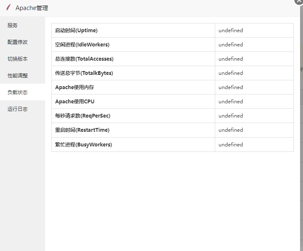This screenshot has height=251, width=303.
Task: Click the 空闲进程(IdleWorkers) label
Action: [82, 45]
